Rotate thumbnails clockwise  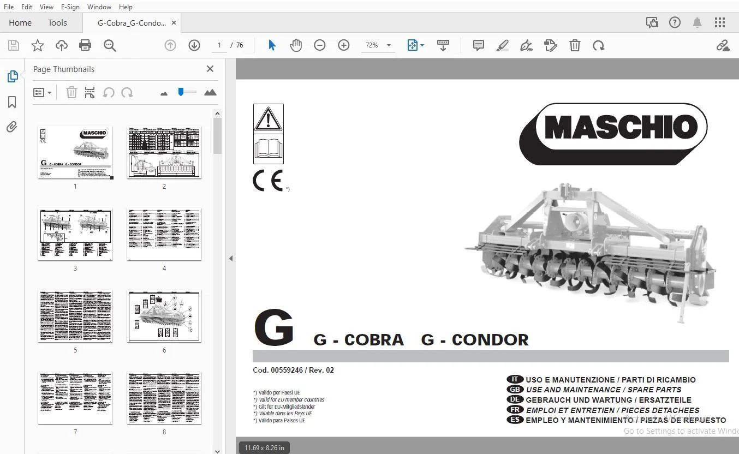click(127, 92)
